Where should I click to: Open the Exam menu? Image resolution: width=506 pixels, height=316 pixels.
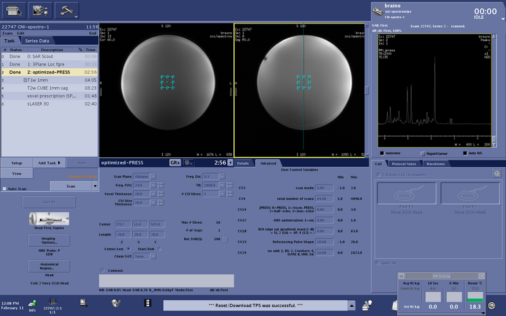coord(8,33)
